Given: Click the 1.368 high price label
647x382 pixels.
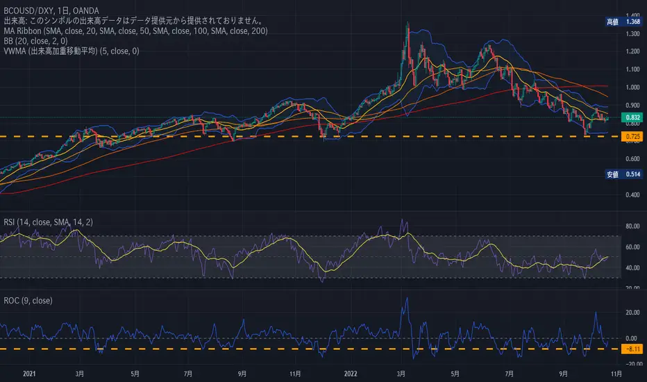Looking at the screenshot, I should (x=623, y=22).
